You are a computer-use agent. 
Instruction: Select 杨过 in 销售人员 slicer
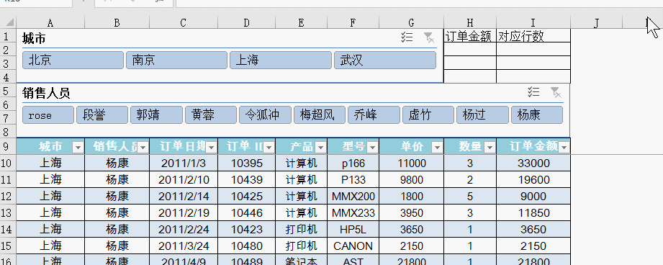[x=482, y=115]
